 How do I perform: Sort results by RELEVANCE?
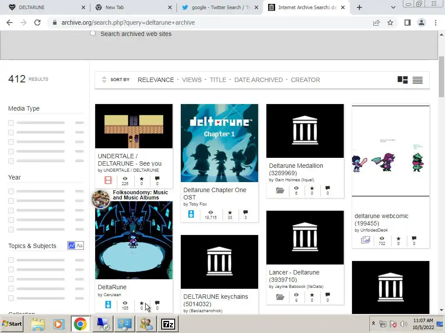tap(156, 80)
